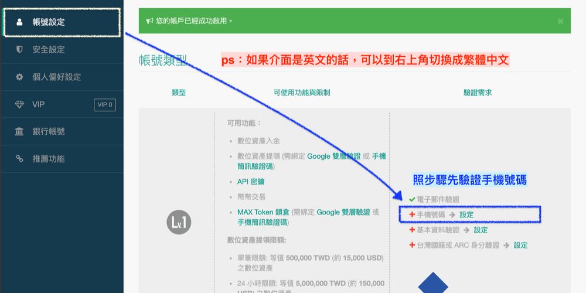The width and height of the screenshot is (586, 293).
Task: Click the 幣幣交易 list item
Action: point(251,197)
